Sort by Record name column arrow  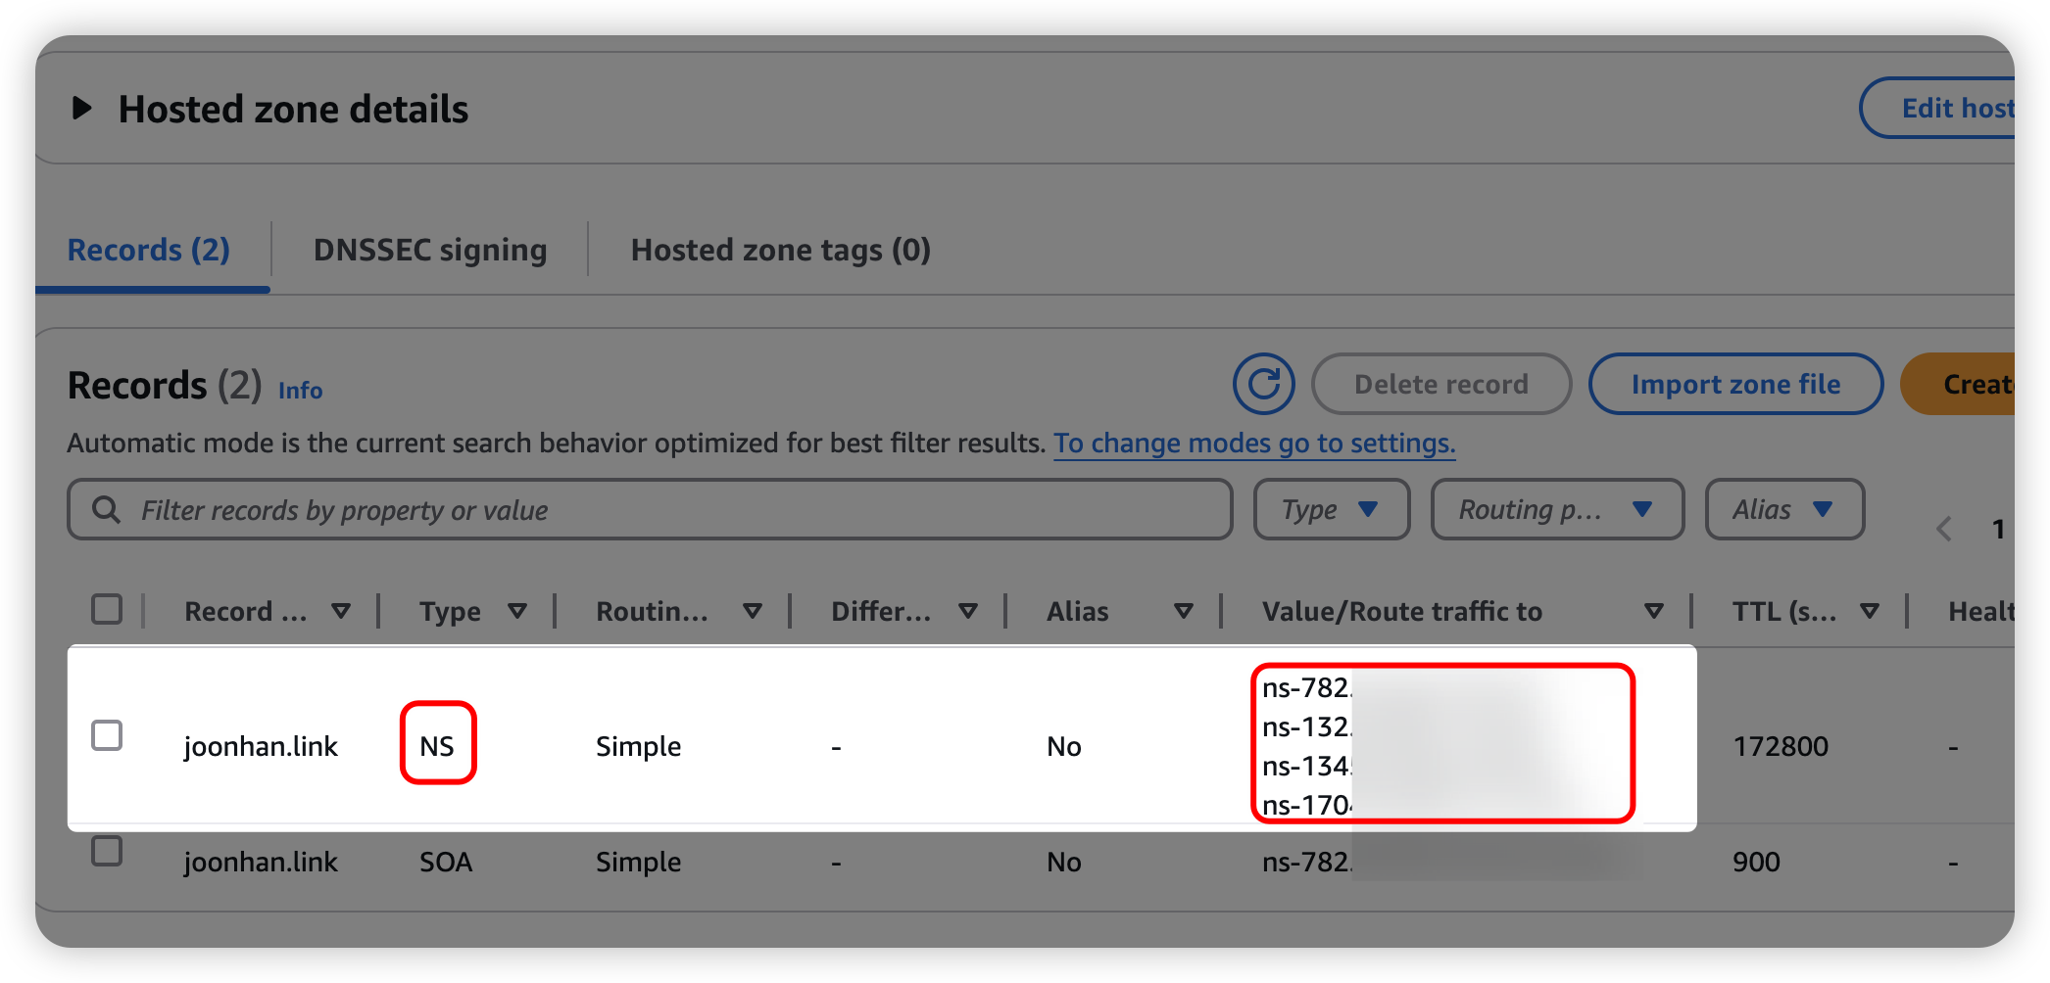click(341, 611)
